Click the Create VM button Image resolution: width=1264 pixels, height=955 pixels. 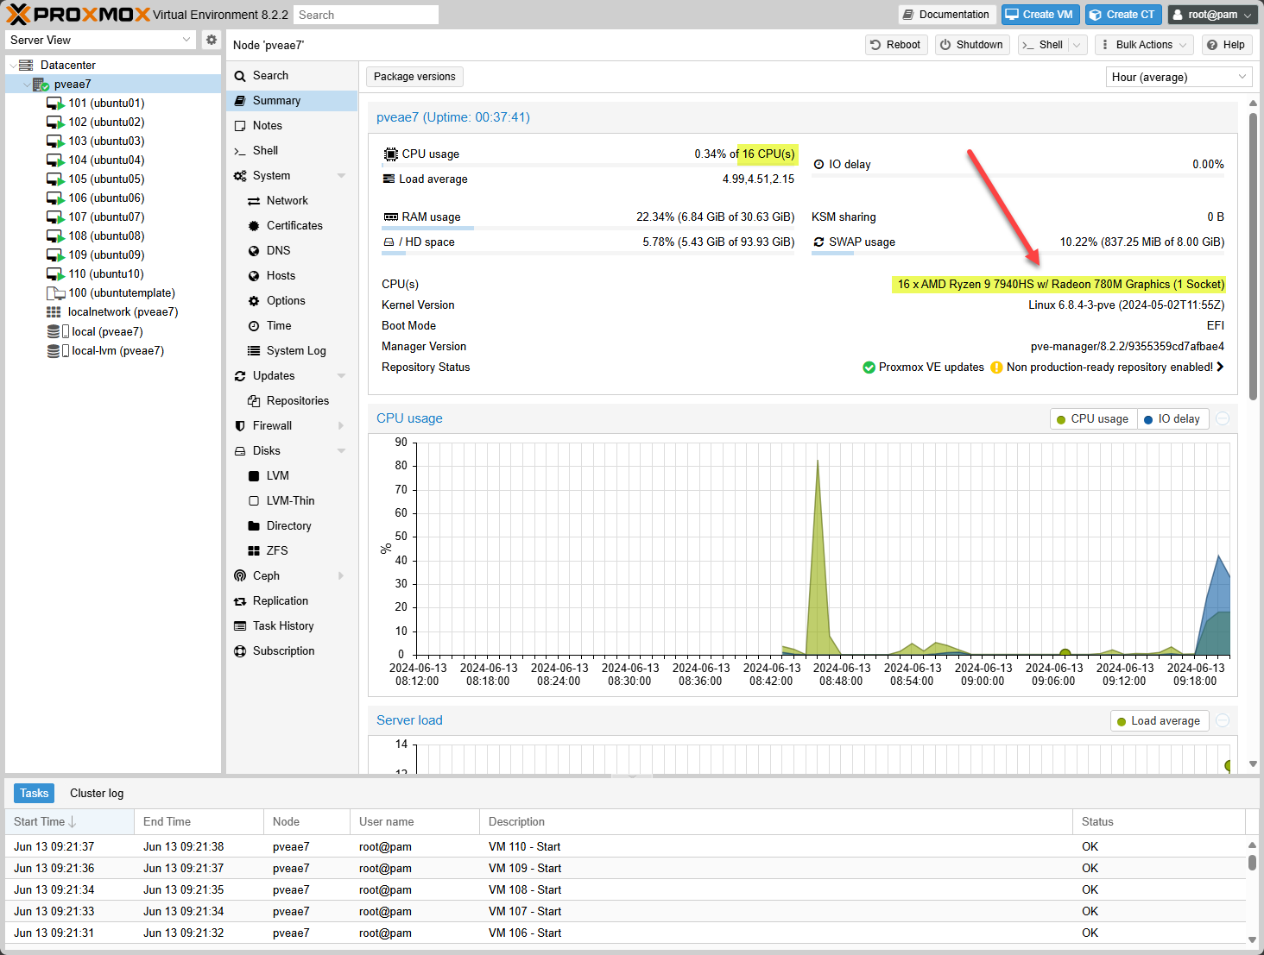click(x=1040, y=15)
